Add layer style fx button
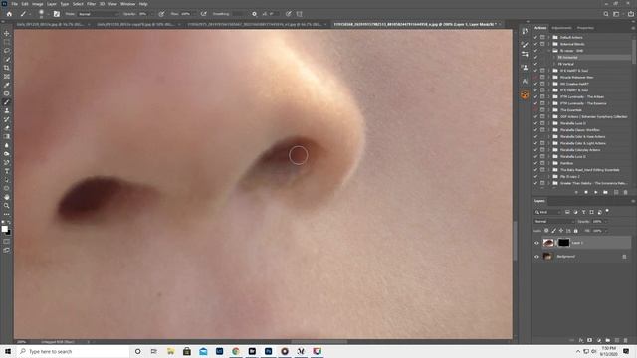Image resolution: width=637 pixels, height=358 pixels. pos(581,340)
